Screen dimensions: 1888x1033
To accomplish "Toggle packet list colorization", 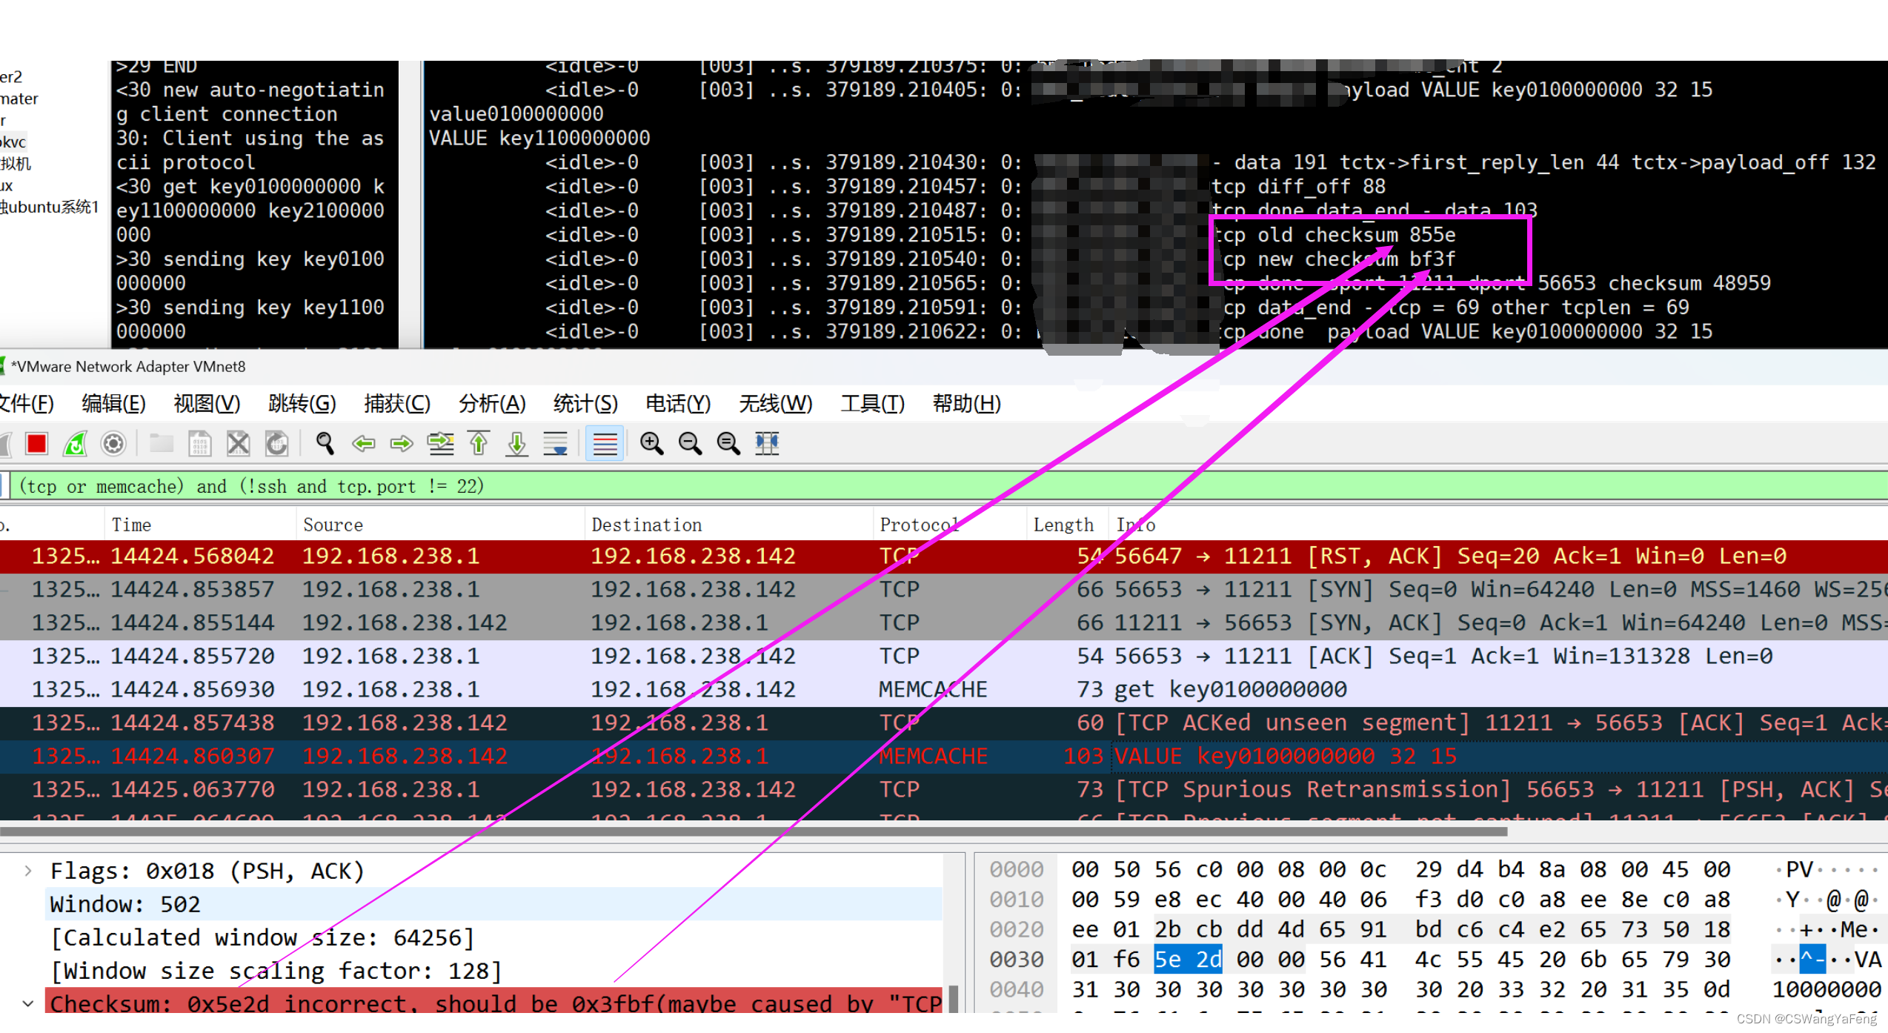I will pos(604,443).
